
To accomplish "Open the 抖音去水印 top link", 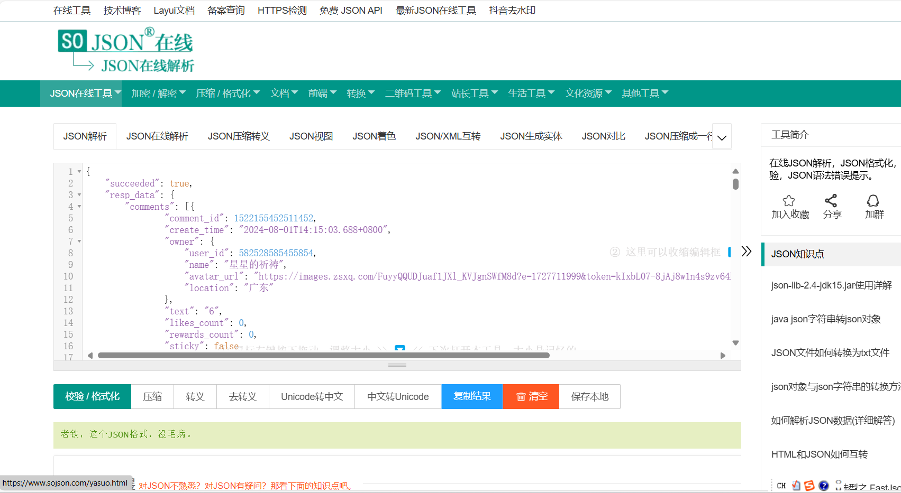I will (512, 11).
